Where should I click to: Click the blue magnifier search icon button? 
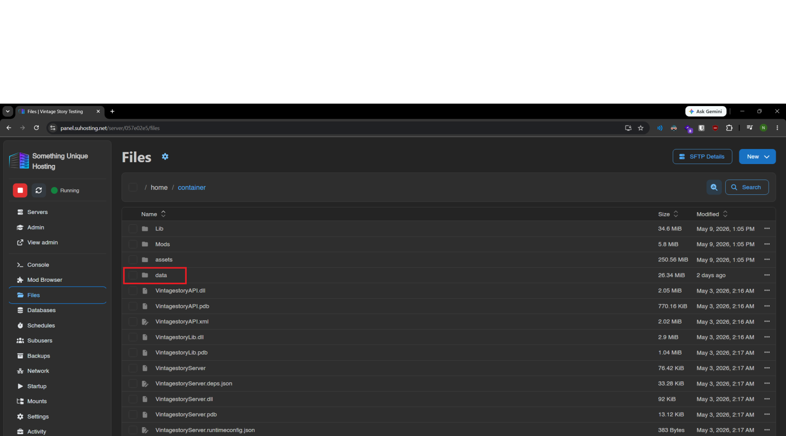pos(714,187)
